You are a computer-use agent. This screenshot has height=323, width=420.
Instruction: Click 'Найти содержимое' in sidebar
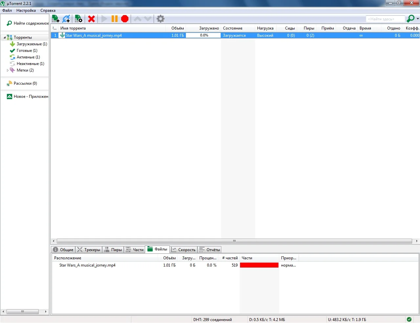pos(28,23)
